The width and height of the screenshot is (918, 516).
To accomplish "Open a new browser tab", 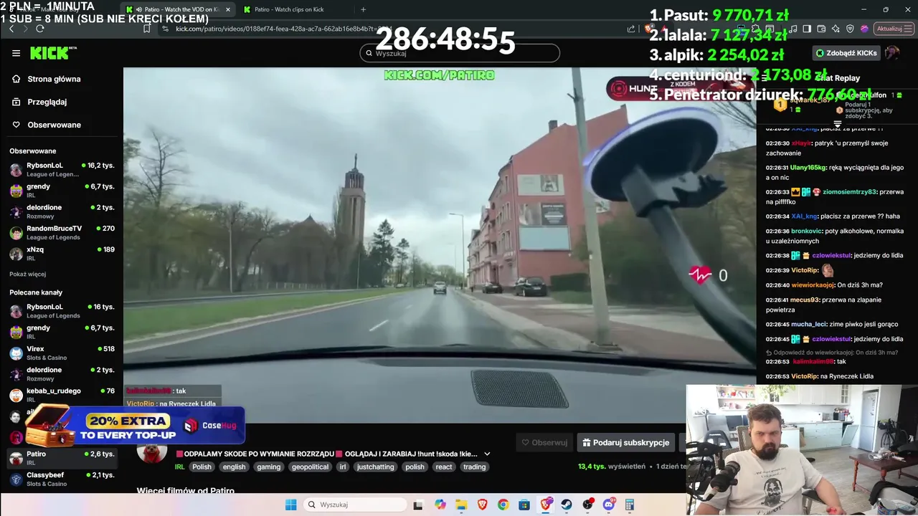I will (363, 9).
